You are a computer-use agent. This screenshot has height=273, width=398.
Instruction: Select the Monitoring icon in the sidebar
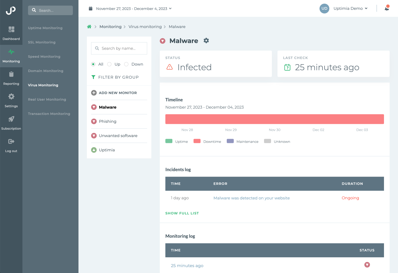(11, 55)
